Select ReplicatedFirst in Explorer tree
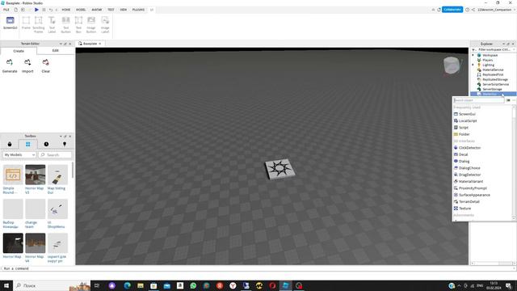This screenshot has width=517, height=291. click(x=493, y=75)
